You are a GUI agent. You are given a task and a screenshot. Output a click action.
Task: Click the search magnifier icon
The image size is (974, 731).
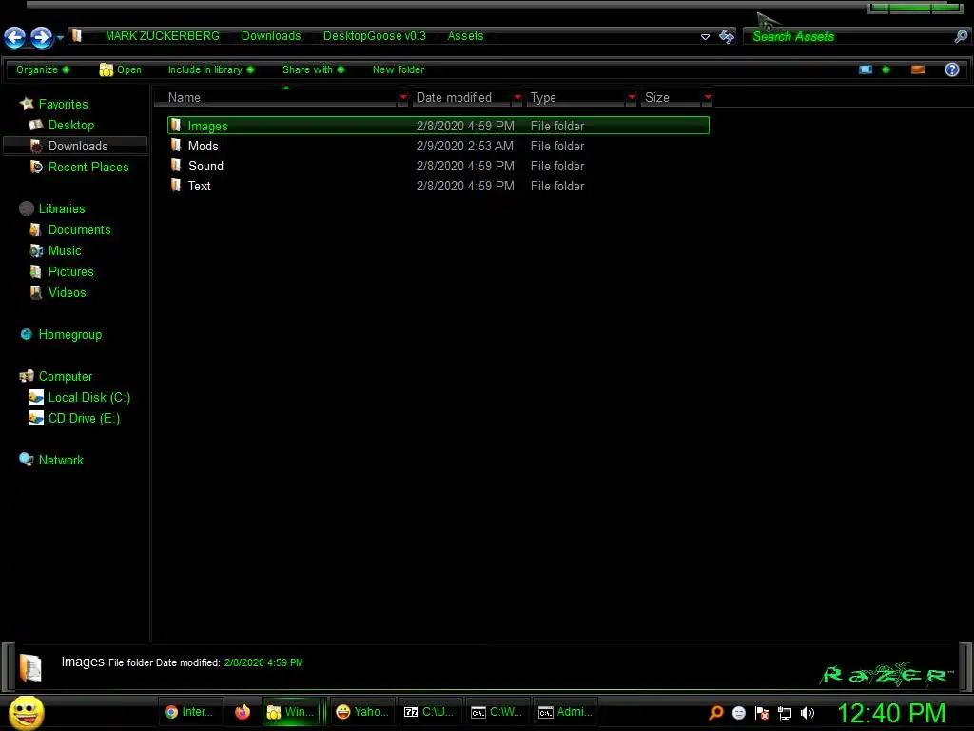pyautogui.click(x=961, y=37)
